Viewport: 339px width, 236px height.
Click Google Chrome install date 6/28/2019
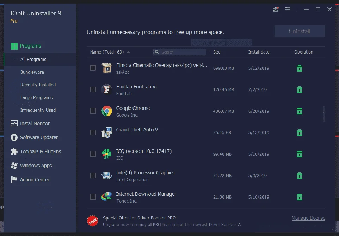tap(259, 111)
